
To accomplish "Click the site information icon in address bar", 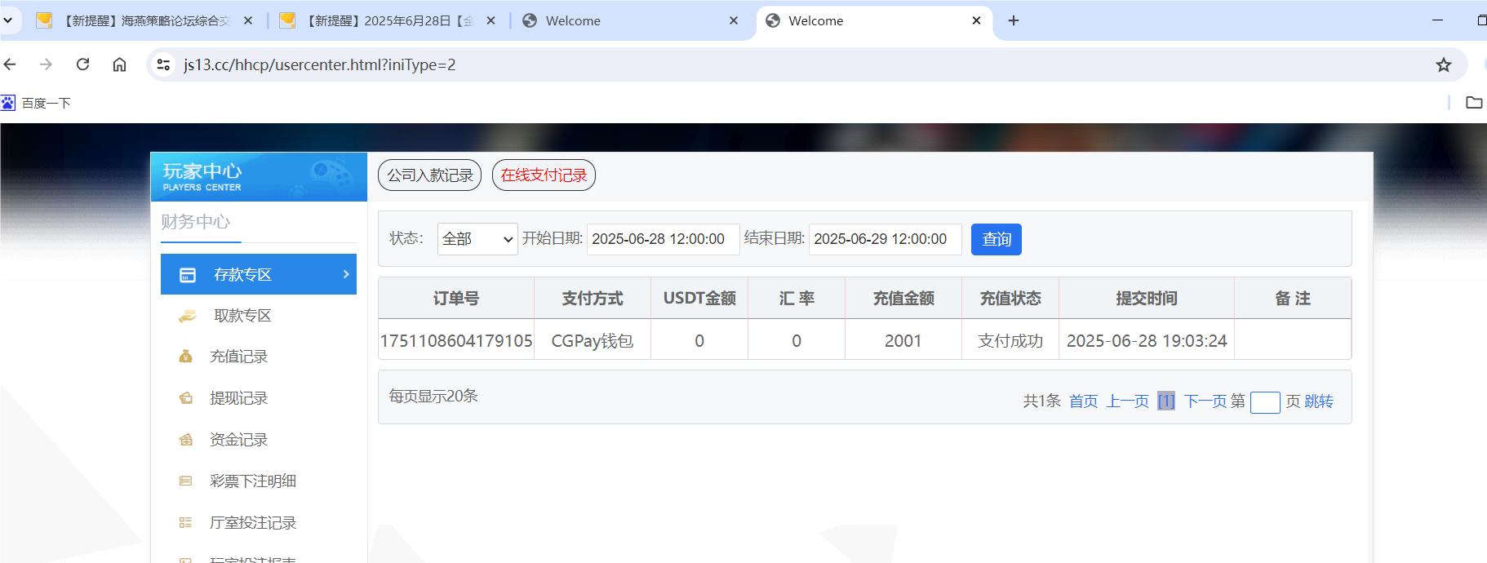I will point(163,64).
